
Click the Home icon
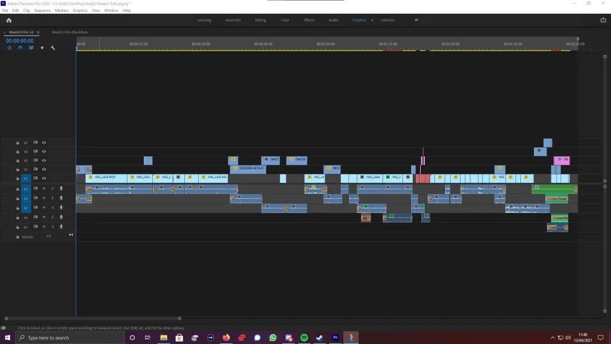click(x=8, y=20)
